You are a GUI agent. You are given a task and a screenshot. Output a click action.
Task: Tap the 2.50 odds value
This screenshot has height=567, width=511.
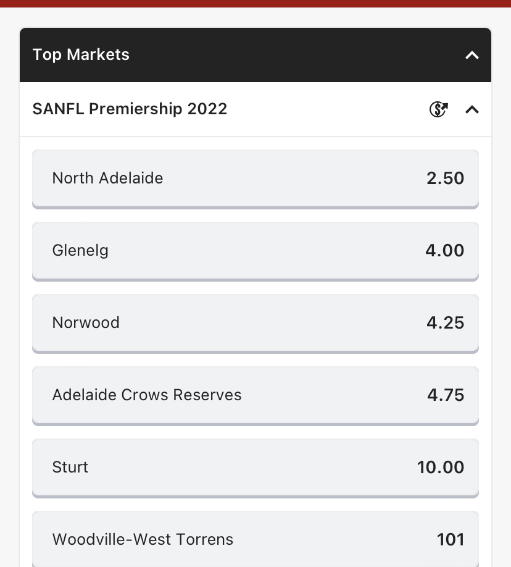point(445,178)
